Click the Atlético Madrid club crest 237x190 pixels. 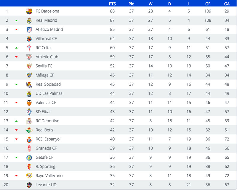pos(29,30)
